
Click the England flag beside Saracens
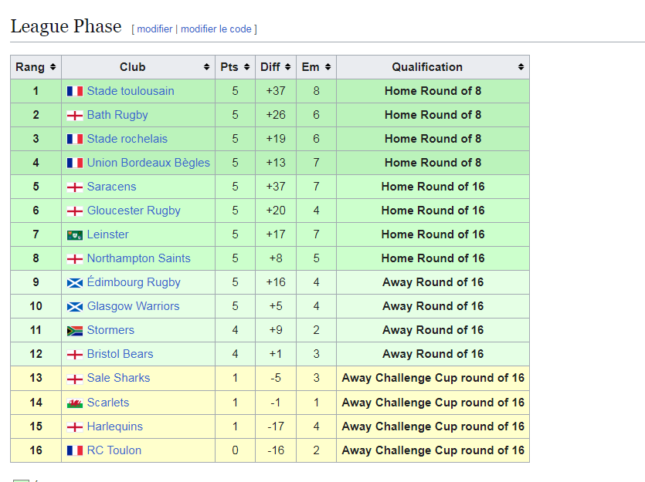pyautogui.click(x=75, y=187)
